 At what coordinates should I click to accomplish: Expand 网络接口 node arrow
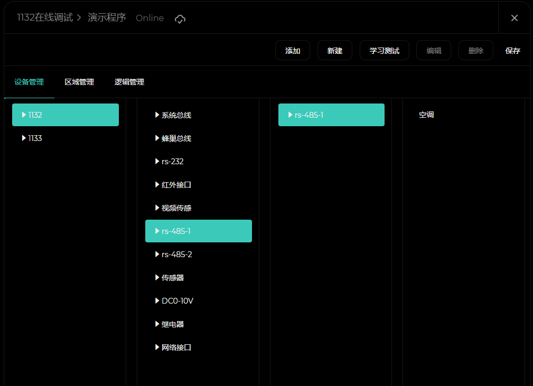pyautogui.click(x=157, y=347)
